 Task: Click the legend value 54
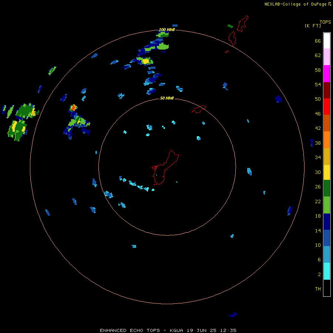318,84
